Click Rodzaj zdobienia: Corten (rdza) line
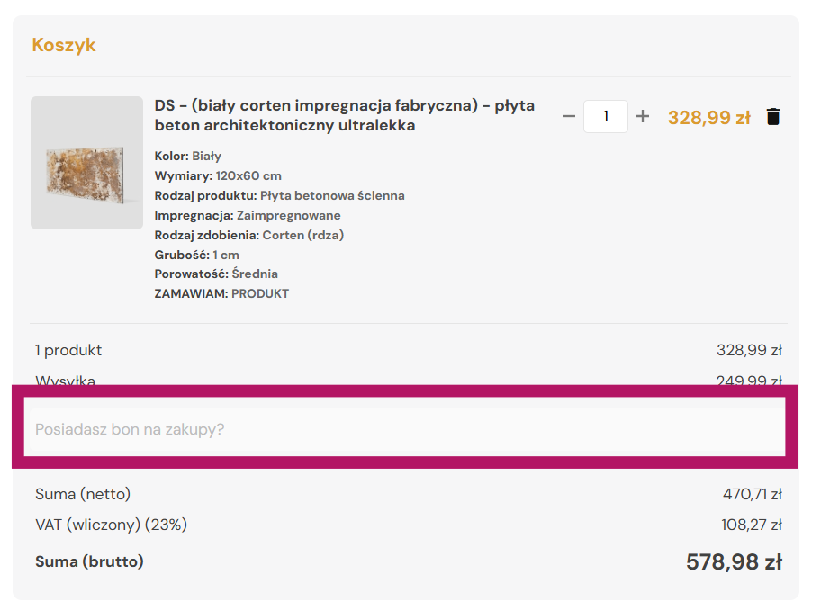Viewport: 821px width, 610px height. coord(249,236)
